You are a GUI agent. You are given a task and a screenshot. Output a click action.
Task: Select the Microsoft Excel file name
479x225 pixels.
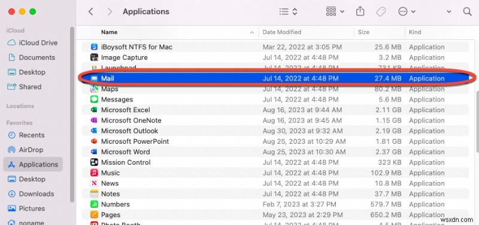pyautogui.click(x=126, y=110)
